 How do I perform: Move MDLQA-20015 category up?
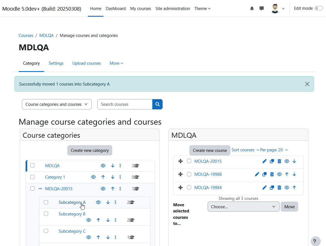point(113,189)
